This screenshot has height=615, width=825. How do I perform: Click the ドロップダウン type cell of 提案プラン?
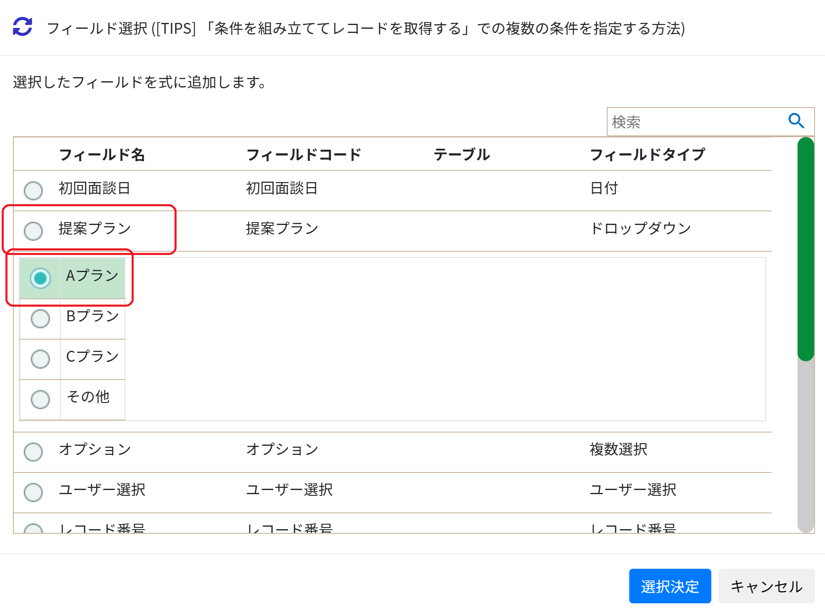point(641,228)
